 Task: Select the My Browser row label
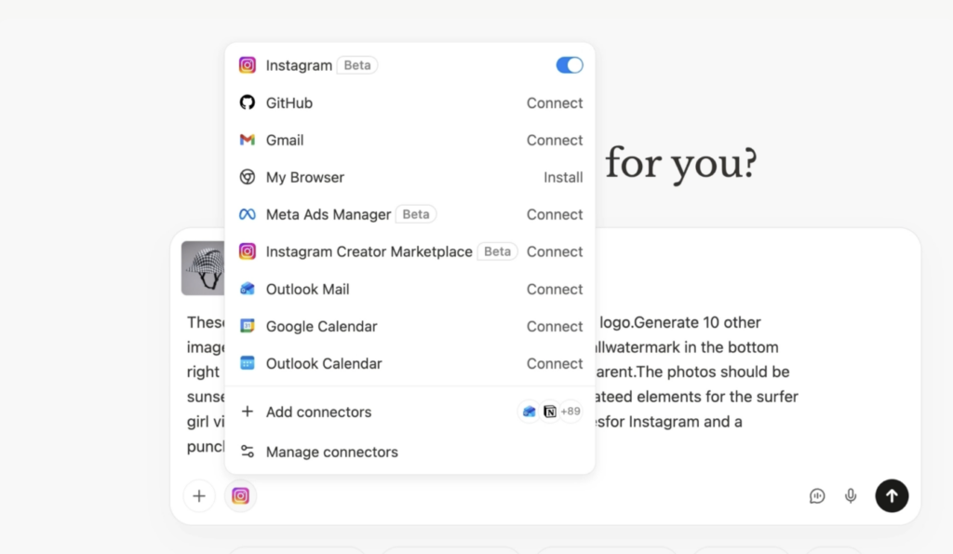point(305,177)
